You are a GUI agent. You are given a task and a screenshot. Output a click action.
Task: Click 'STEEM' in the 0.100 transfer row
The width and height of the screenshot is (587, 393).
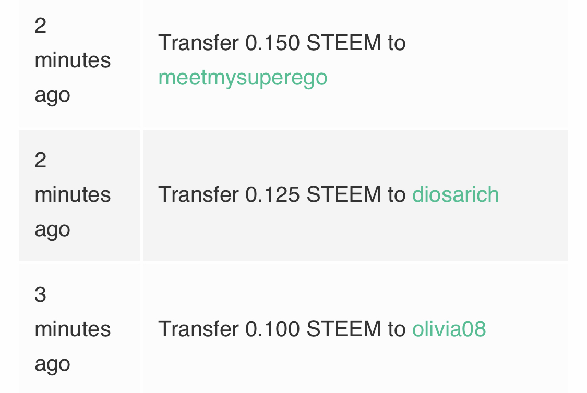(344, 329)
